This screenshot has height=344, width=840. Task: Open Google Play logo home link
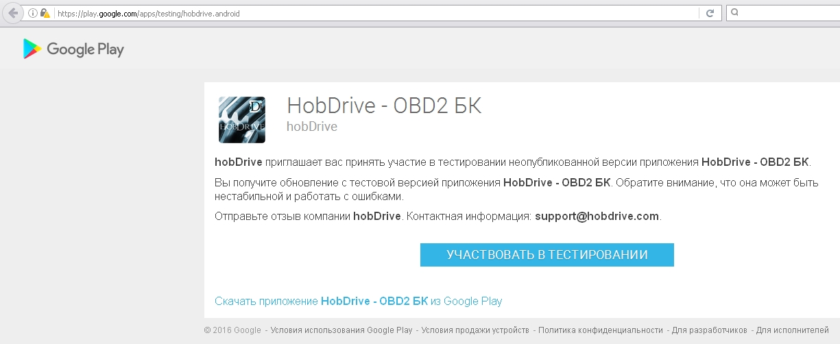click(73, 49)
